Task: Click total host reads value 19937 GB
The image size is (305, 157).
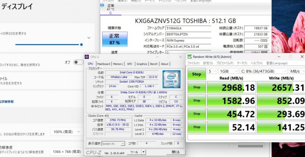Action: (257, 28)
